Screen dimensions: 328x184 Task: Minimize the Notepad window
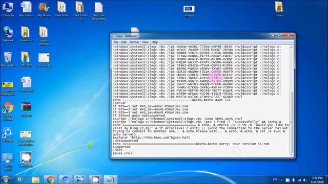tap(273, 35)
